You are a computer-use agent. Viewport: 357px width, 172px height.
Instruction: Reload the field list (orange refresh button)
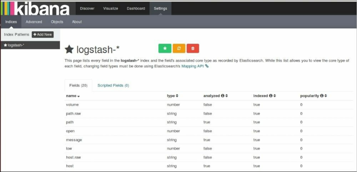tap(179, 48)
